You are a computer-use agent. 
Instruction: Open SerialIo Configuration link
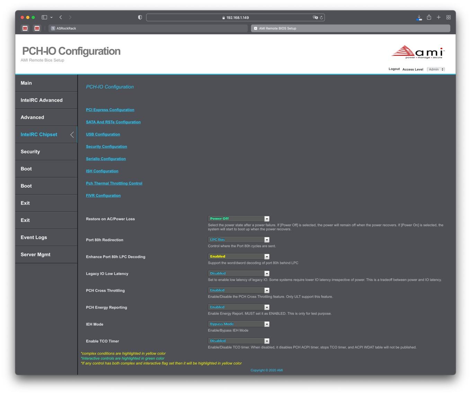(106, 159)
